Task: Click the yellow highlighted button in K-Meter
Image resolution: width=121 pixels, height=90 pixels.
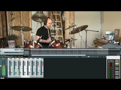Action: [x=117, y=63]
